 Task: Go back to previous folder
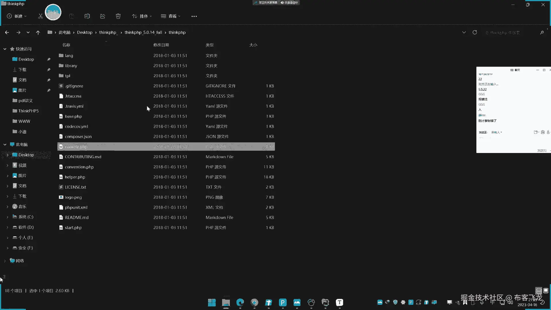(x=7, y=32)
